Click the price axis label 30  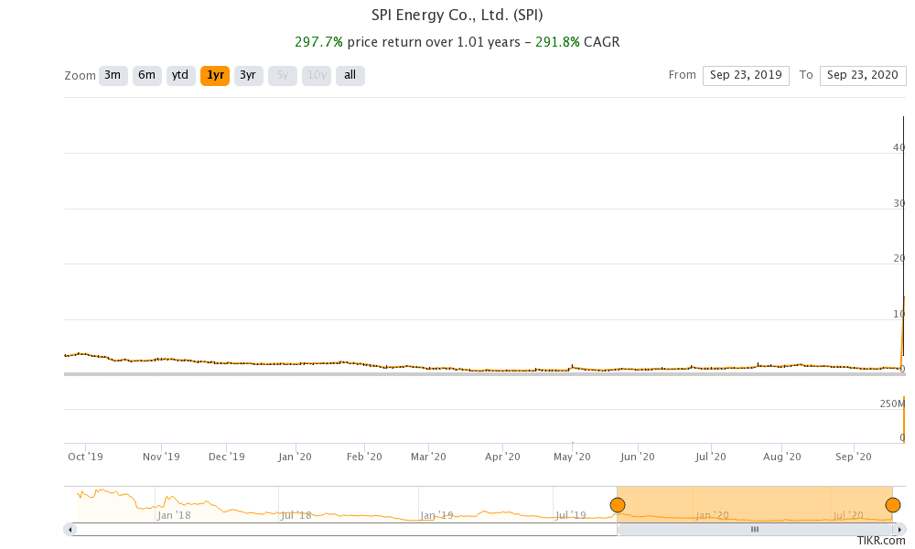(x=899, y=204)
